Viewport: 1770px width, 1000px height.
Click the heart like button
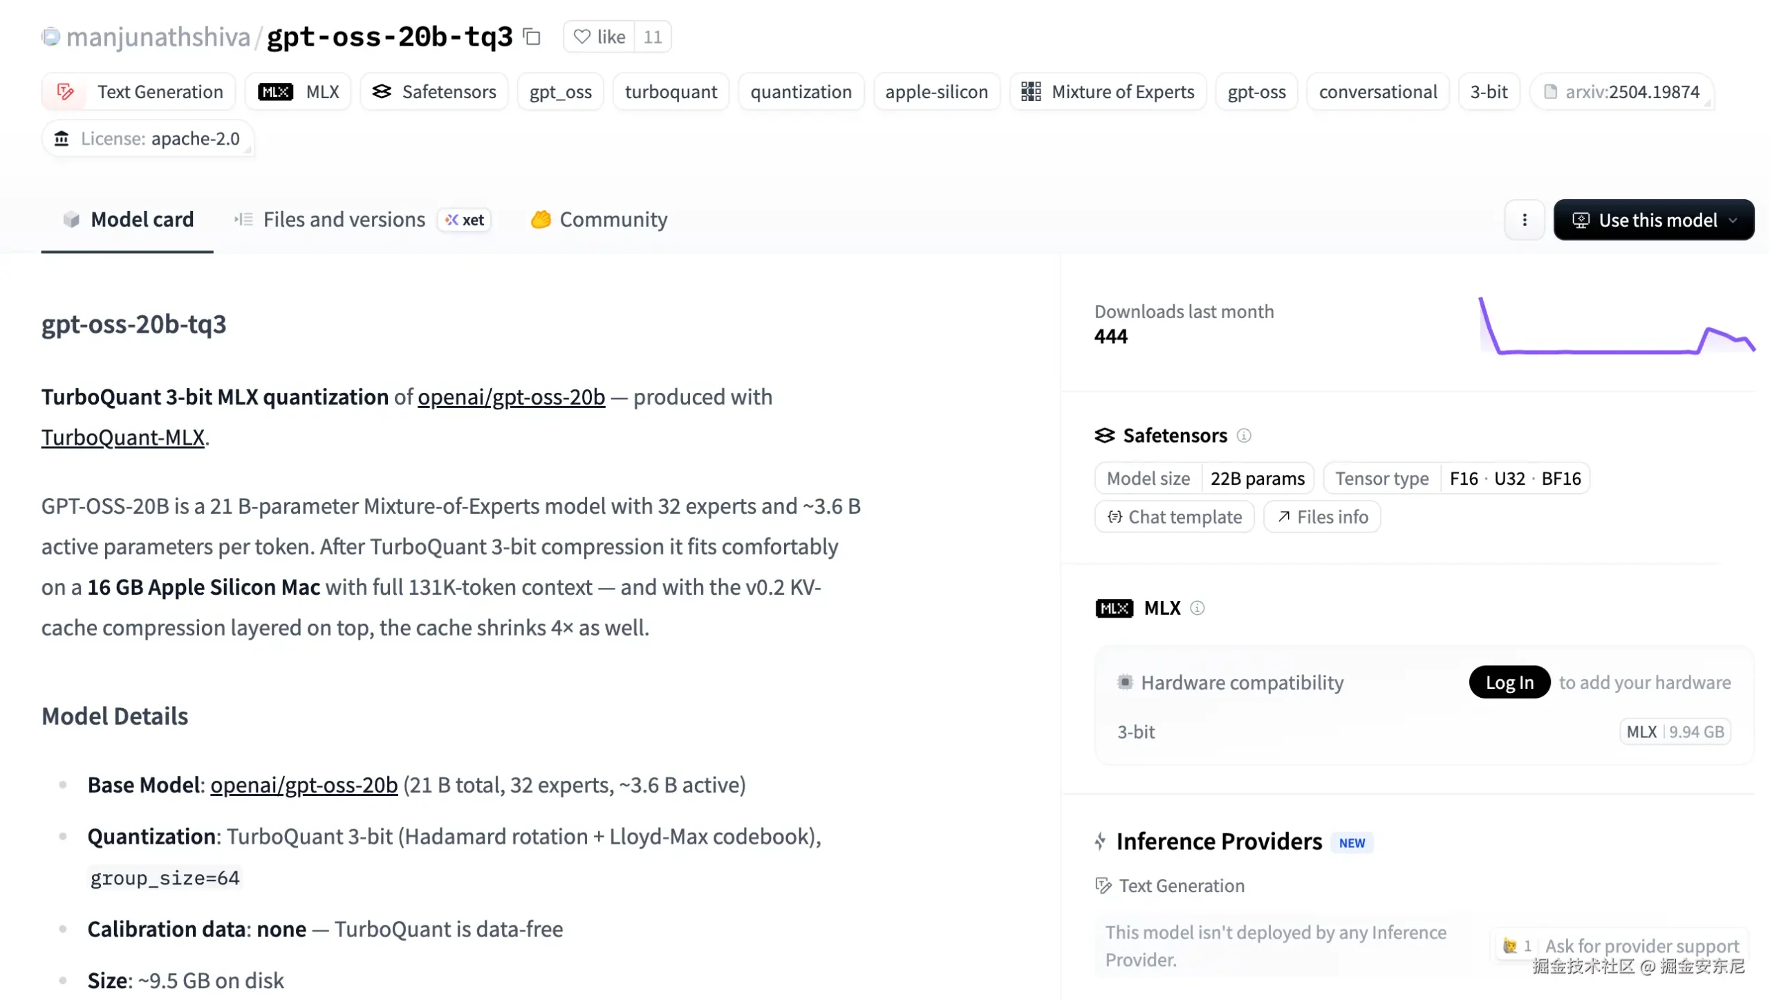coord(599,37)
